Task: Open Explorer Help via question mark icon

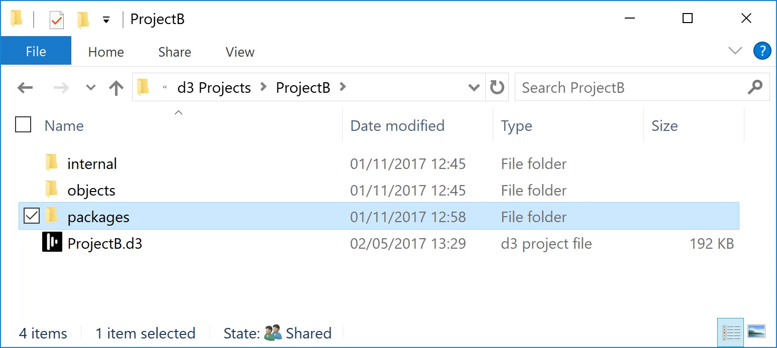Action: click(x=762, y=51)
